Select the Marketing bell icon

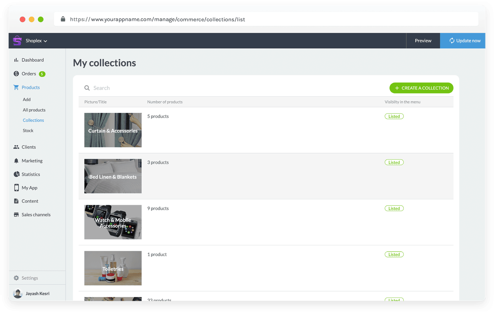[x=16, y=161]
